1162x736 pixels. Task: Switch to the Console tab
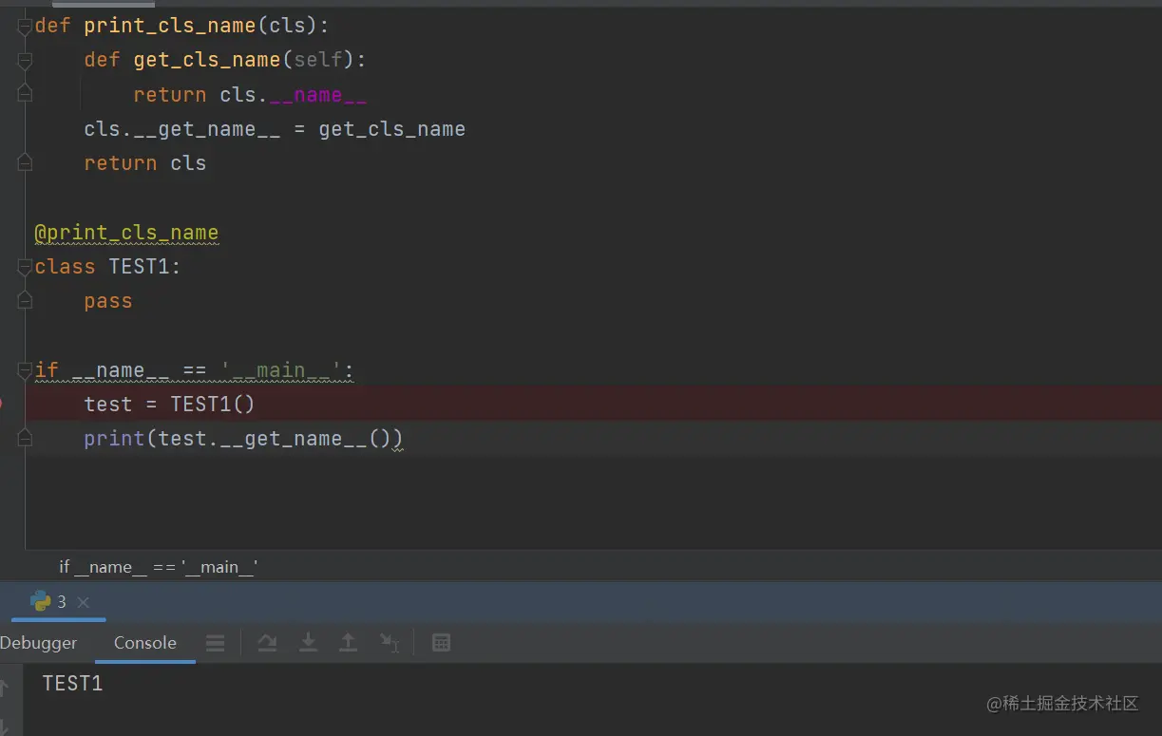click(145, 643)
